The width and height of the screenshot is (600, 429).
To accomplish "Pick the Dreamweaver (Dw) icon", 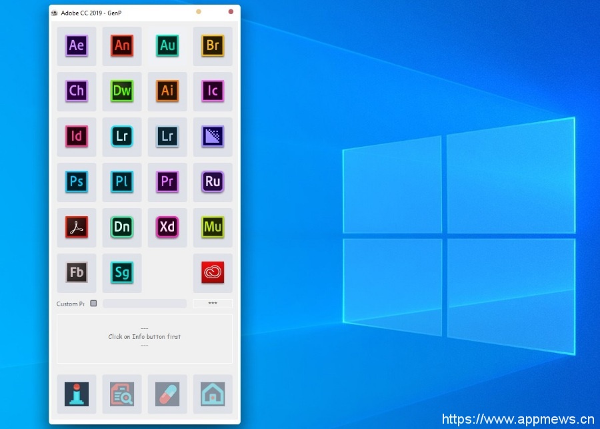I will pos(122,91).
